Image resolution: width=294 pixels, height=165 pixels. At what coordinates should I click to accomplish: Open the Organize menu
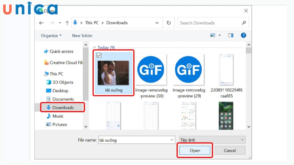pos(51,36)
